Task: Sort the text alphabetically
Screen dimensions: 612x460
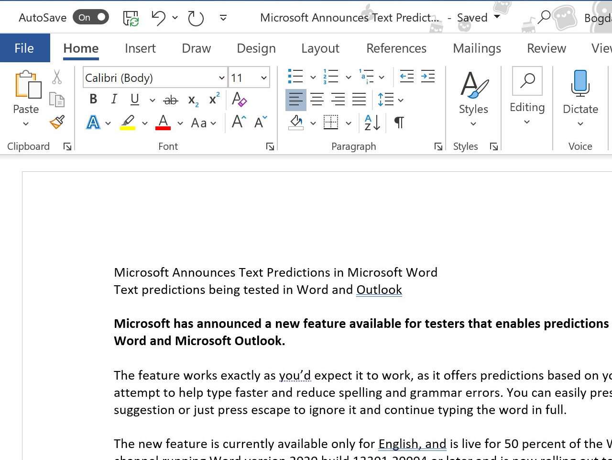Action: tap(372, 123)
